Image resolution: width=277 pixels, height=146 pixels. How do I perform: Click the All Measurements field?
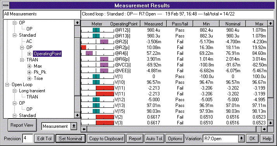(x=42, y=14)
